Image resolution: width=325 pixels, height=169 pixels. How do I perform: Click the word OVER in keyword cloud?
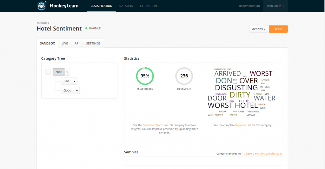pyautogui.click(x=249, y=81)
